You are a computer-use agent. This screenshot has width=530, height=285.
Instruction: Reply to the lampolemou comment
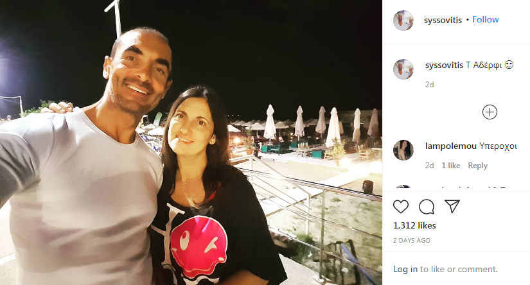[477, 166]
